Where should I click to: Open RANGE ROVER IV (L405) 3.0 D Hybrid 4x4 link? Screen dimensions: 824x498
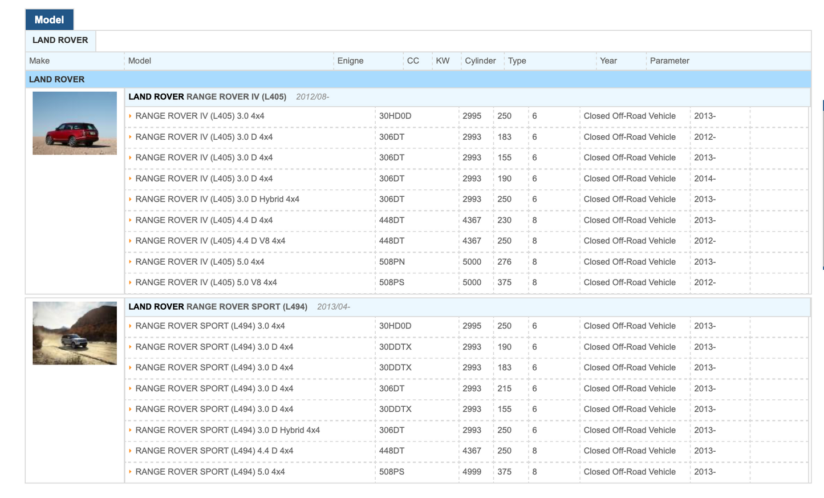tap(217, 199)
